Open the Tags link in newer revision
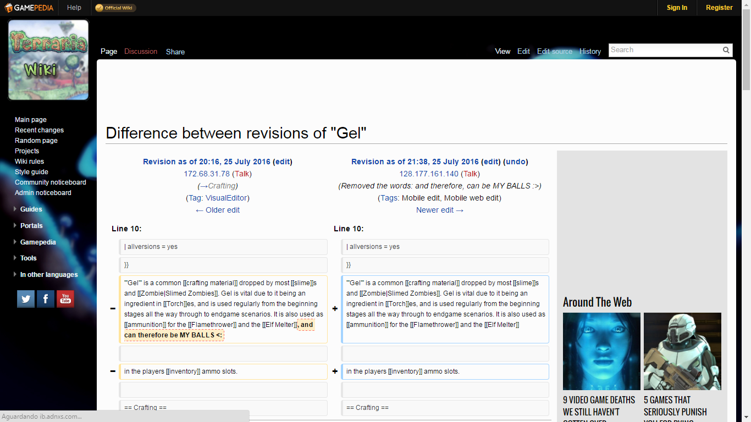Screen dimensions: 751x422 (389, 198)
